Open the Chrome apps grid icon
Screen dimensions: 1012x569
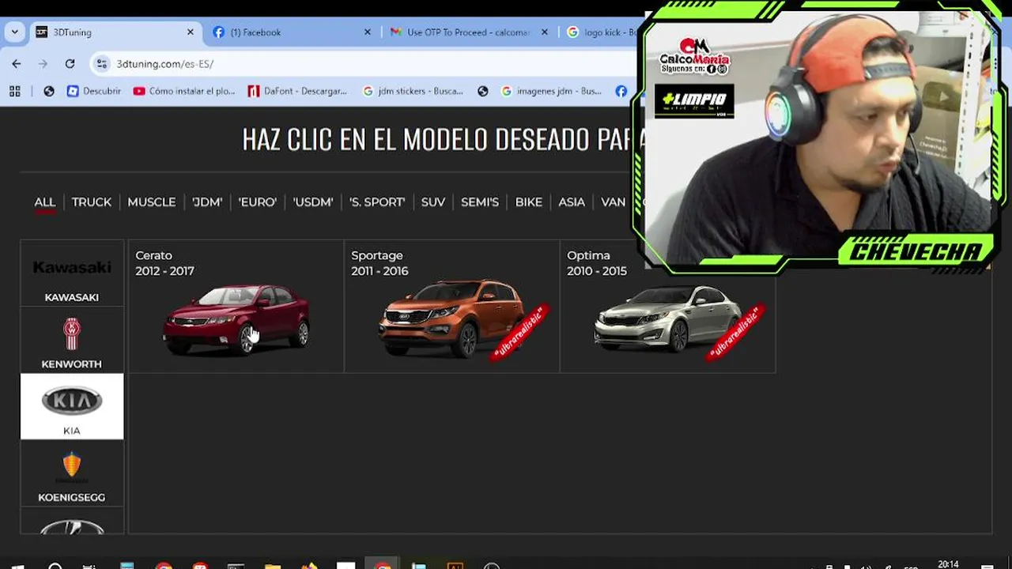point(15,91)
